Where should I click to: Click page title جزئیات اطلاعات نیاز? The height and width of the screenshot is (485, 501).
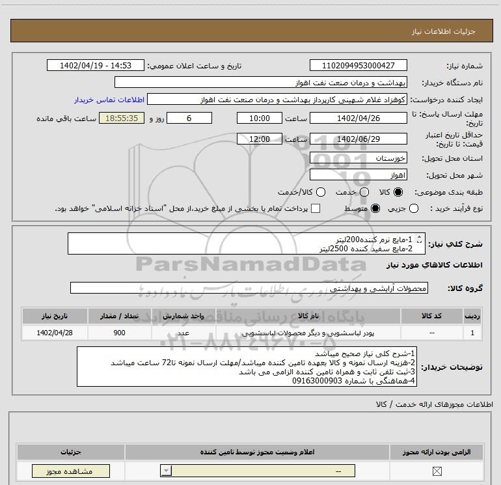[444, 31]
